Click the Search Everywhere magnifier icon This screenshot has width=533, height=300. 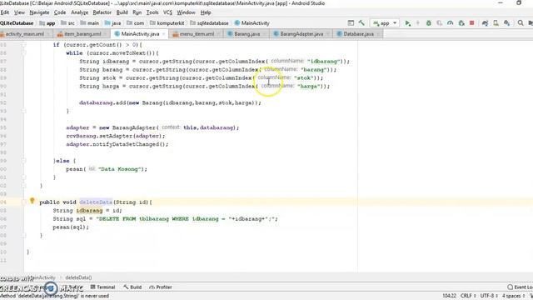pyautogui.click(x=521, y=23)
